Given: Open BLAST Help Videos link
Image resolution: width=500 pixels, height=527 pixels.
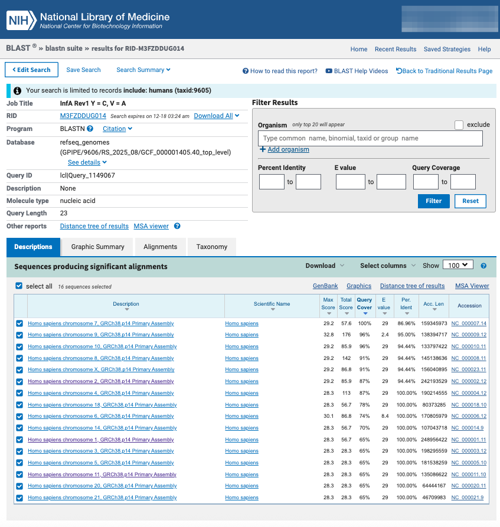Looking at the screenshot, I should 357,71.
